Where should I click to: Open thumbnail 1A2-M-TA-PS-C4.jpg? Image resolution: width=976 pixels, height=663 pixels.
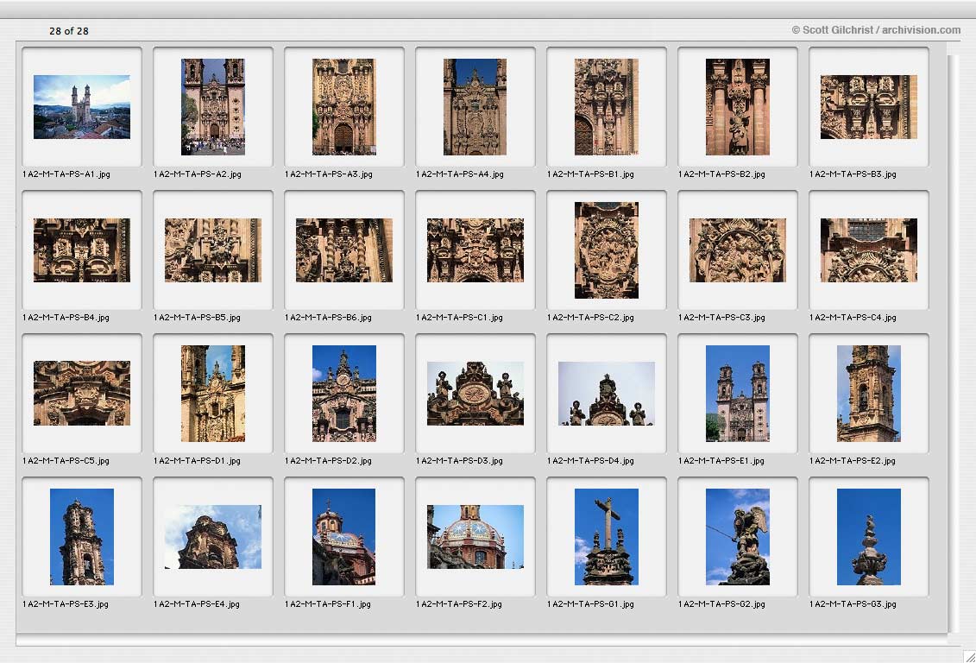[x=869, y=250]
